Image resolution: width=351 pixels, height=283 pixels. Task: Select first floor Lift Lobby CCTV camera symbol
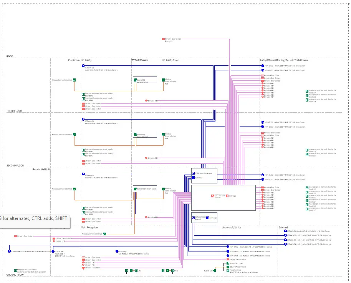83,174
